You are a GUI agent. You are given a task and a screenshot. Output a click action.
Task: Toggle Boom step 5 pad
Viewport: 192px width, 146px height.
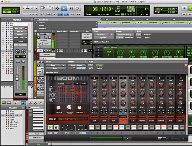(115, 127)
